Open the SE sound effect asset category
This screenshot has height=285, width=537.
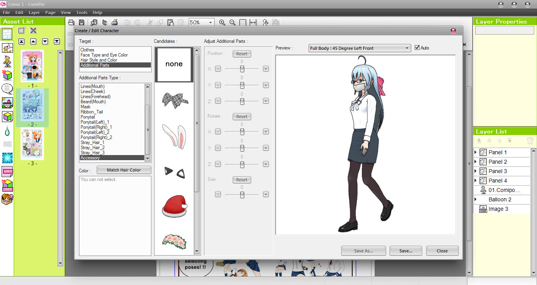pyautogui.click(x=7, y=143)
